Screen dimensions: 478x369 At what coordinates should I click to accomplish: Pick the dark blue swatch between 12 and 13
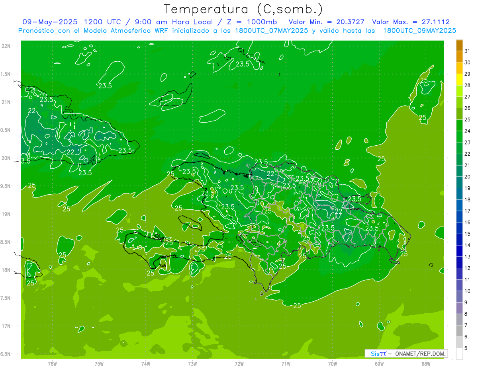point(459,262)
